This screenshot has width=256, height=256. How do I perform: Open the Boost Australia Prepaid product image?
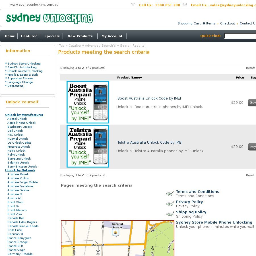[x=88, y=102]
